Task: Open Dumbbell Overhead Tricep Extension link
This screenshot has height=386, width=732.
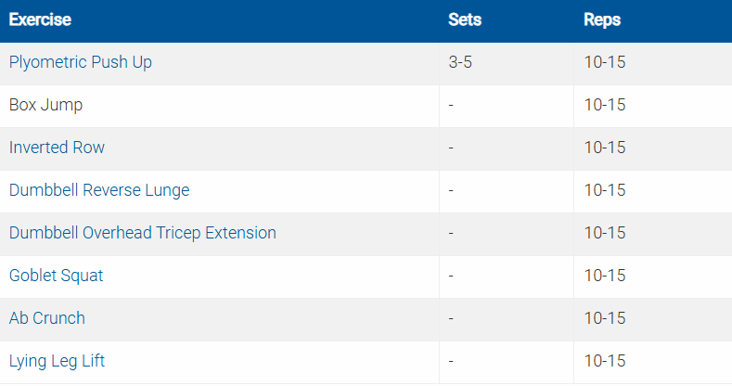Action: (x=143, y=233)
